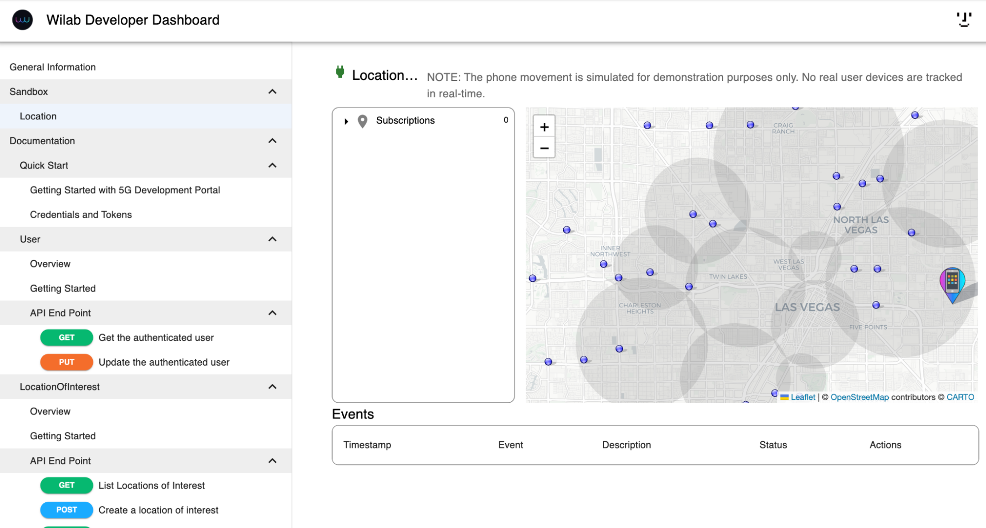This screenshot has width=986, height=528.
Task: Open Credentials and Tokens page
Action: 146,215
